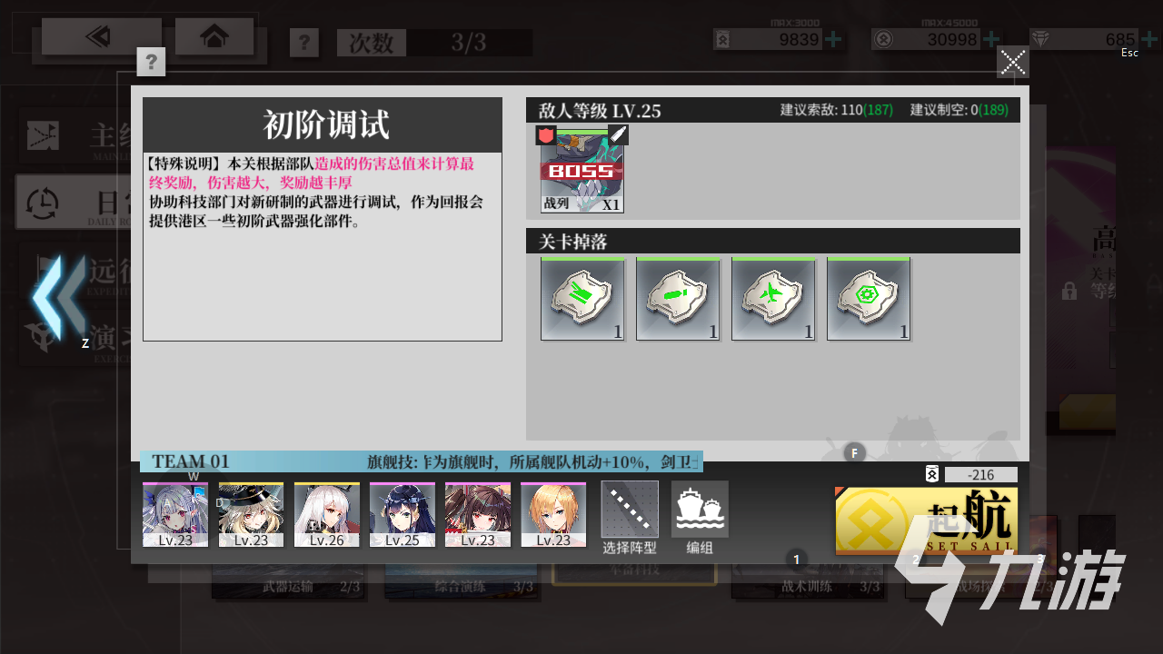Open the 编组 fleet edit button
1163x654 pixels.
700,518
